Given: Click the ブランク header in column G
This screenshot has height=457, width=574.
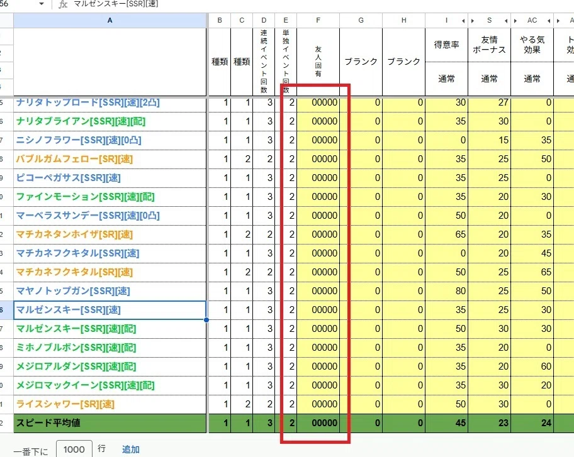Looking at the screenshot, I should tap(361, 62).
